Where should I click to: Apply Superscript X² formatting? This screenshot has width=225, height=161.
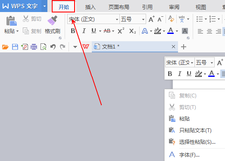[x=121, y=31]
